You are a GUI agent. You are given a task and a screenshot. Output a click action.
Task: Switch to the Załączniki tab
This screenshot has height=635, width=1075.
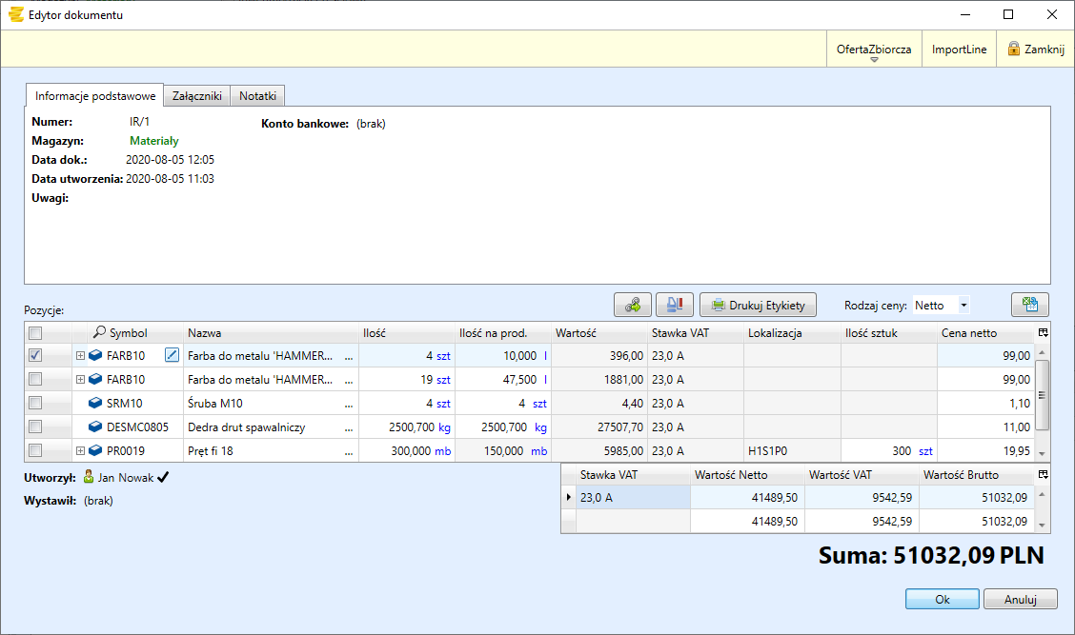(x=197, y=96)
